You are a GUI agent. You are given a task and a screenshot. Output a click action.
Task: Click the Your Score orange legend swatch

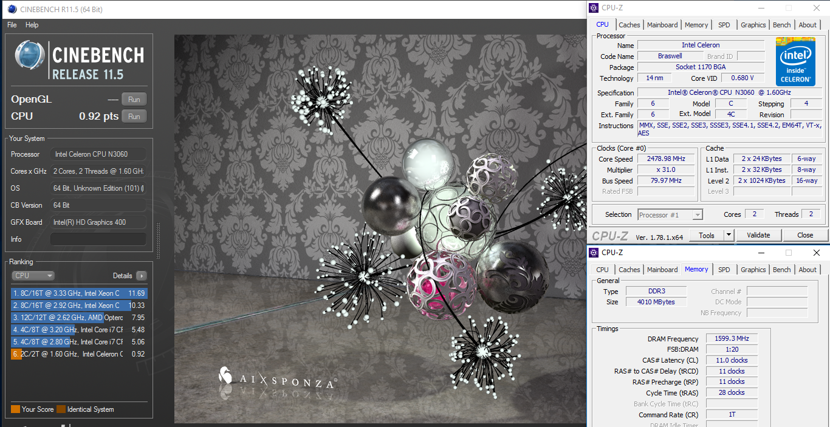click(15, 409)
